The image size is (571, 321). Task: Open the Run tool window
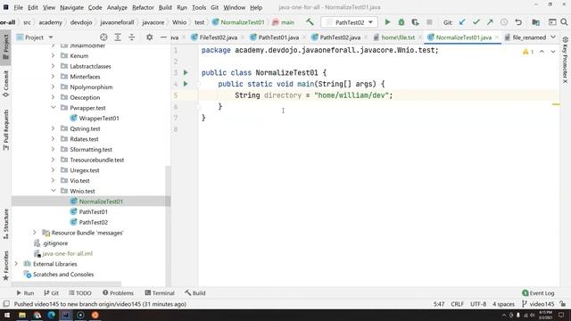pyautogui.click(x=25, y=293)
